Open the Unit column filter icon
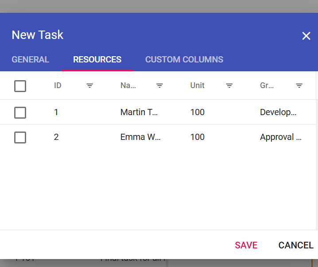This screenshot has height=267, width=318. click(229, 86)
